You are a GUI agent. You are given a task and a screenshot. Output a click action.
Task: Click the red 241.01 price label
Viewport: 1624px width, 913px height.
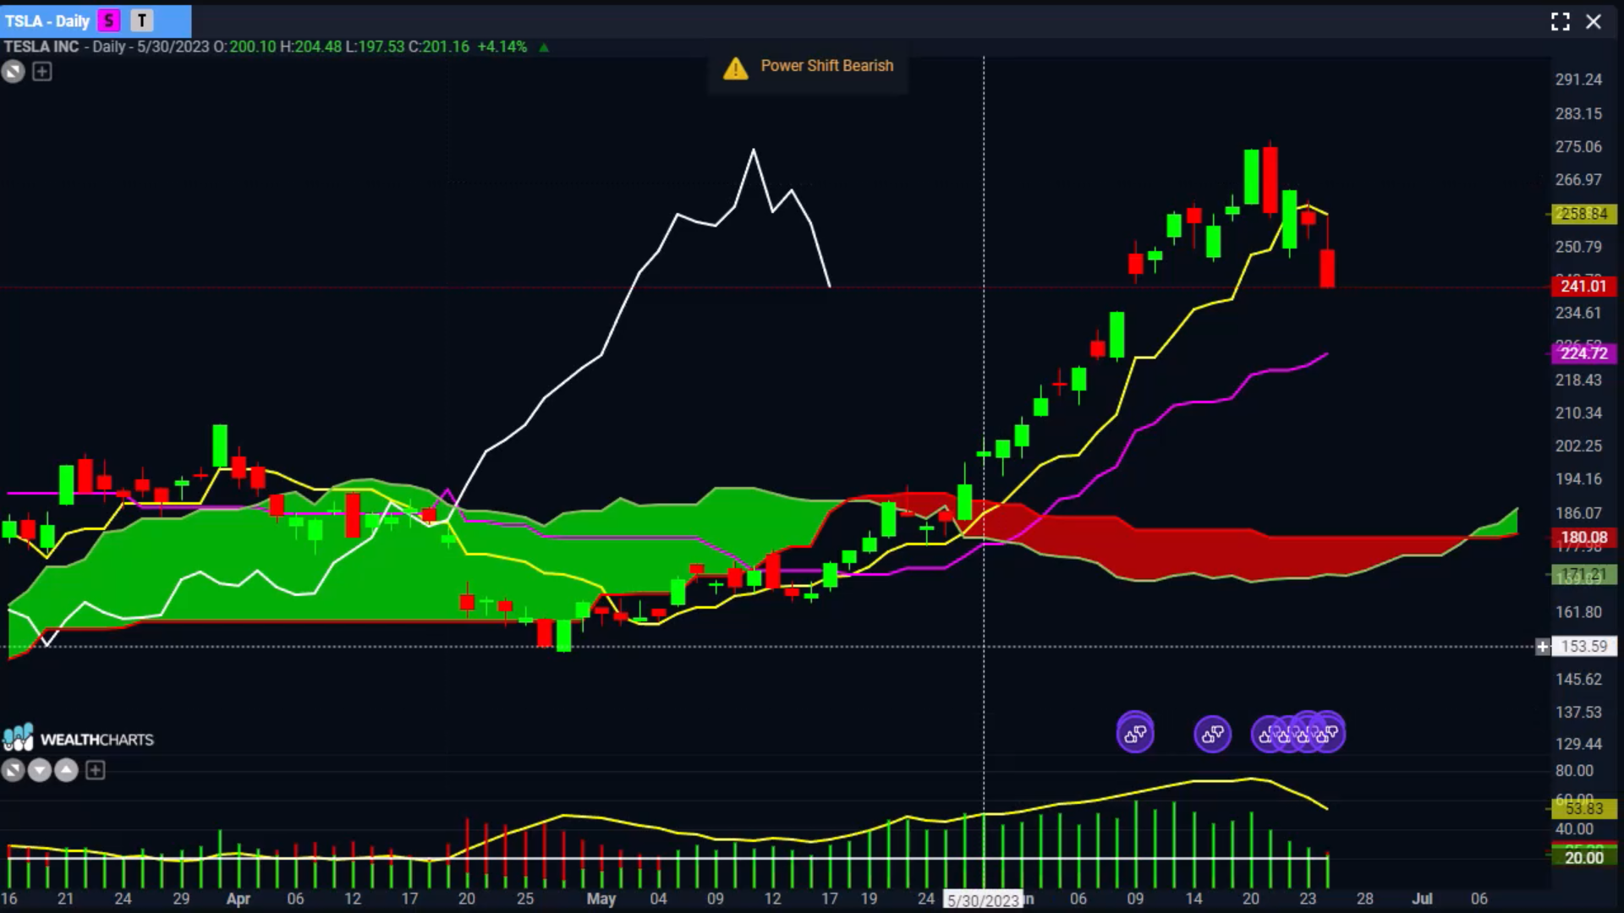[1583, 286]
